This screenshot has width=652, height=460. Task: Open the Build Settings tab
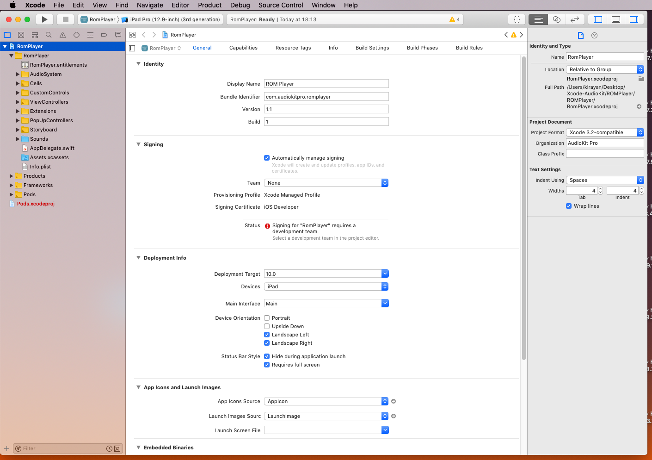click(372, 48)
